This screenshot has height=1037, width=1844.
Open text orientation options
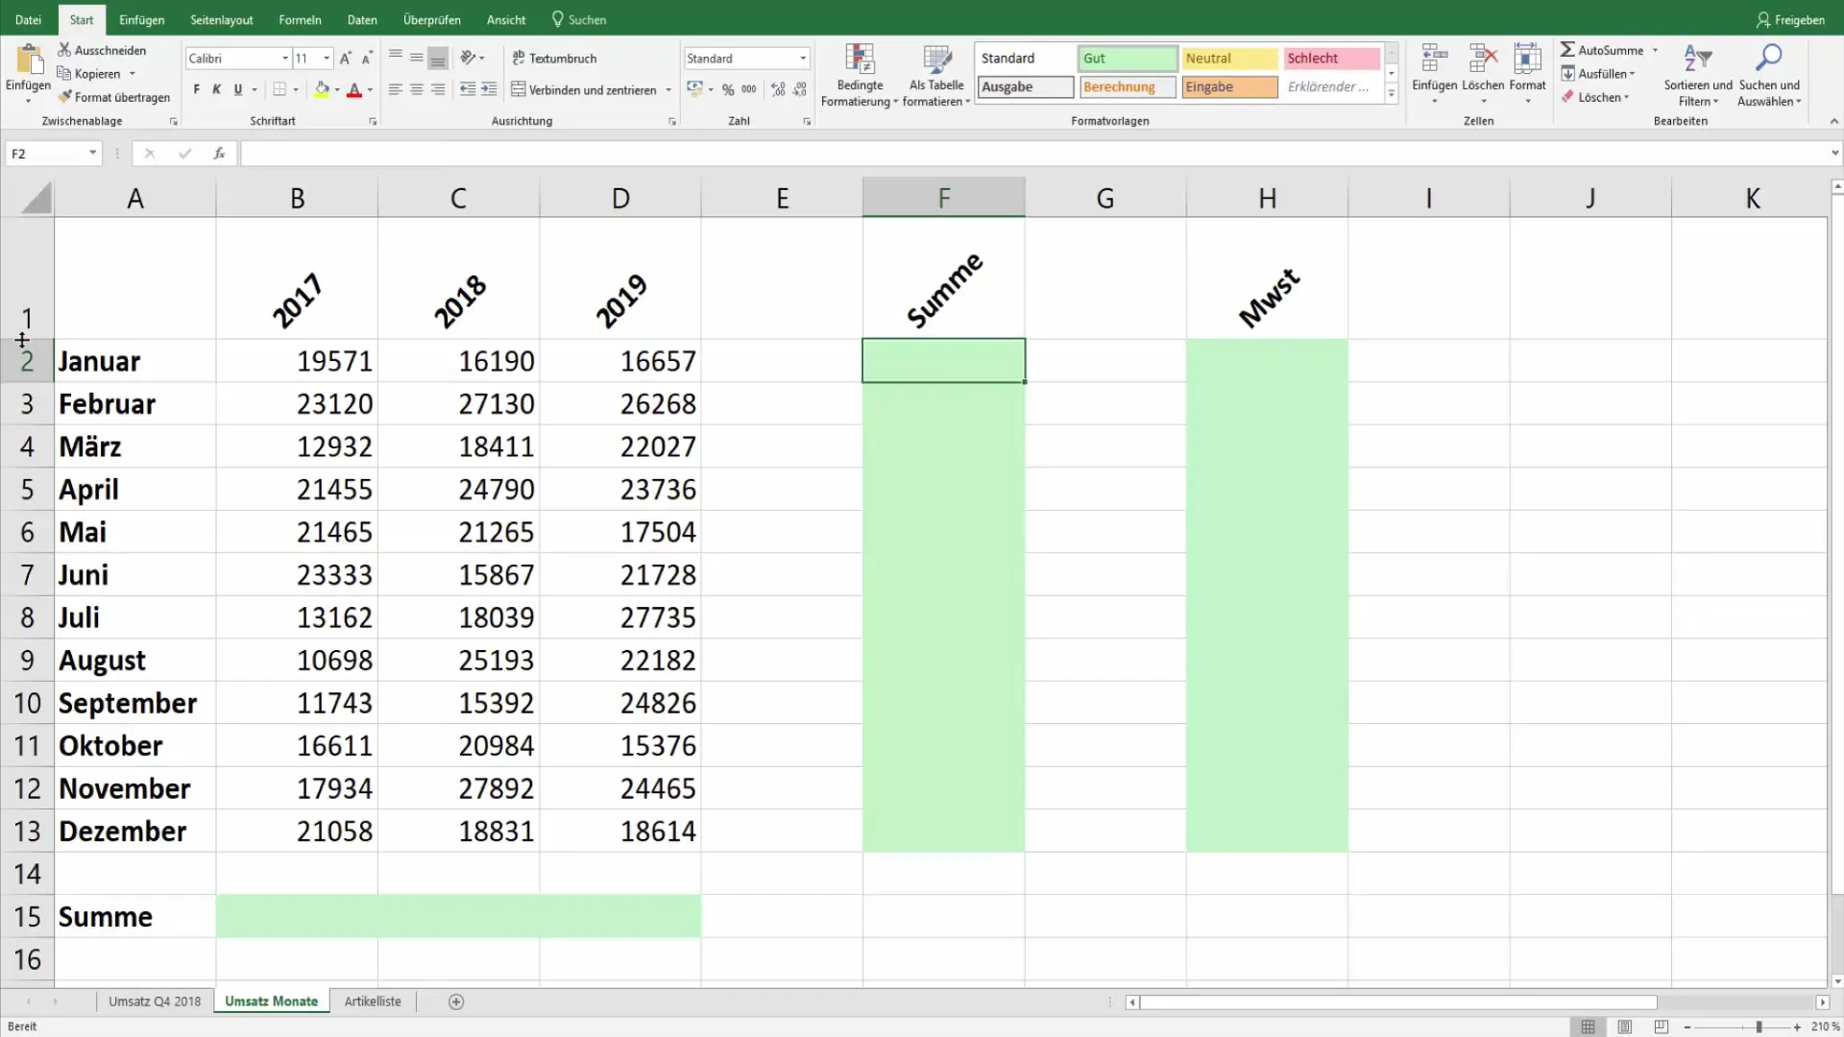coord(472,58)
